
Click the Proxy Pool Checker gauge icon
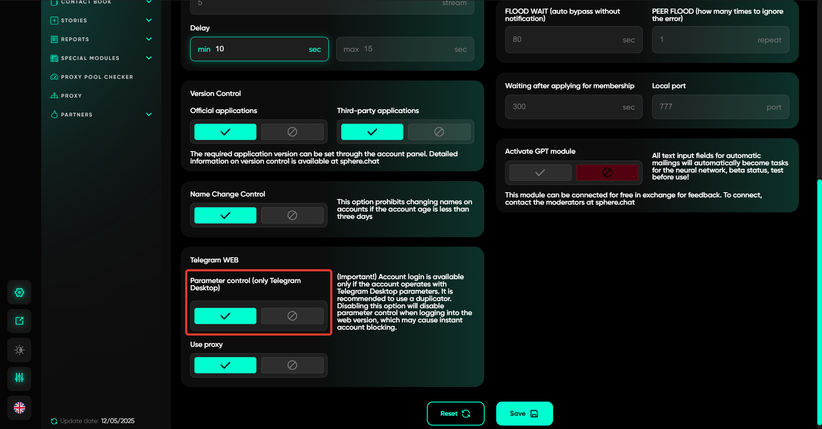[54, 77]
